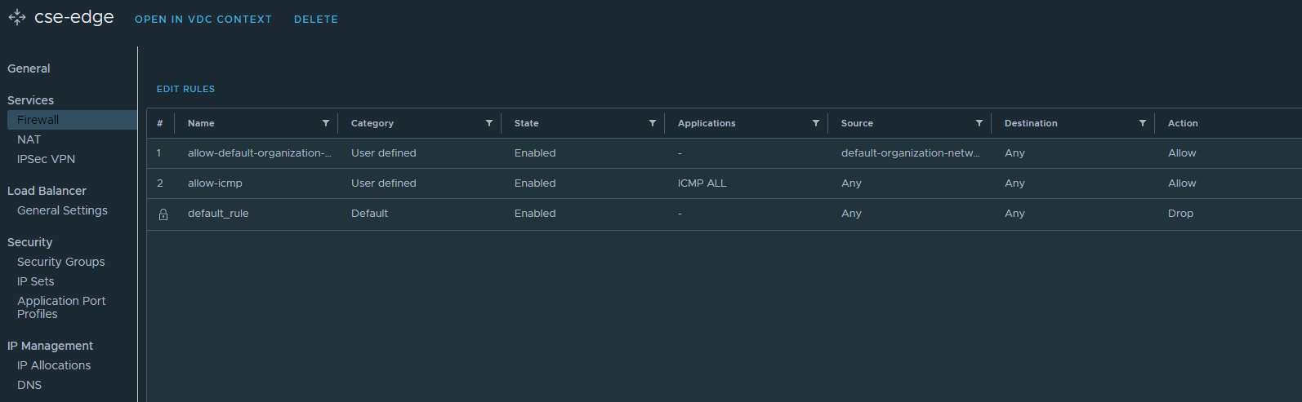Viewport: 1302px width, 402px height.
Task: Click the Action column header
Action: (x=1183, y=123)
